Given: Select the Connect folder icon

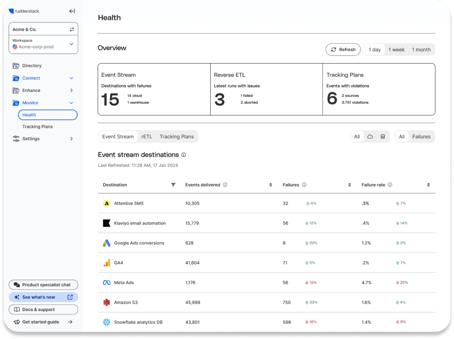Looking at the screenshot, I should click(x=16, y=78).
